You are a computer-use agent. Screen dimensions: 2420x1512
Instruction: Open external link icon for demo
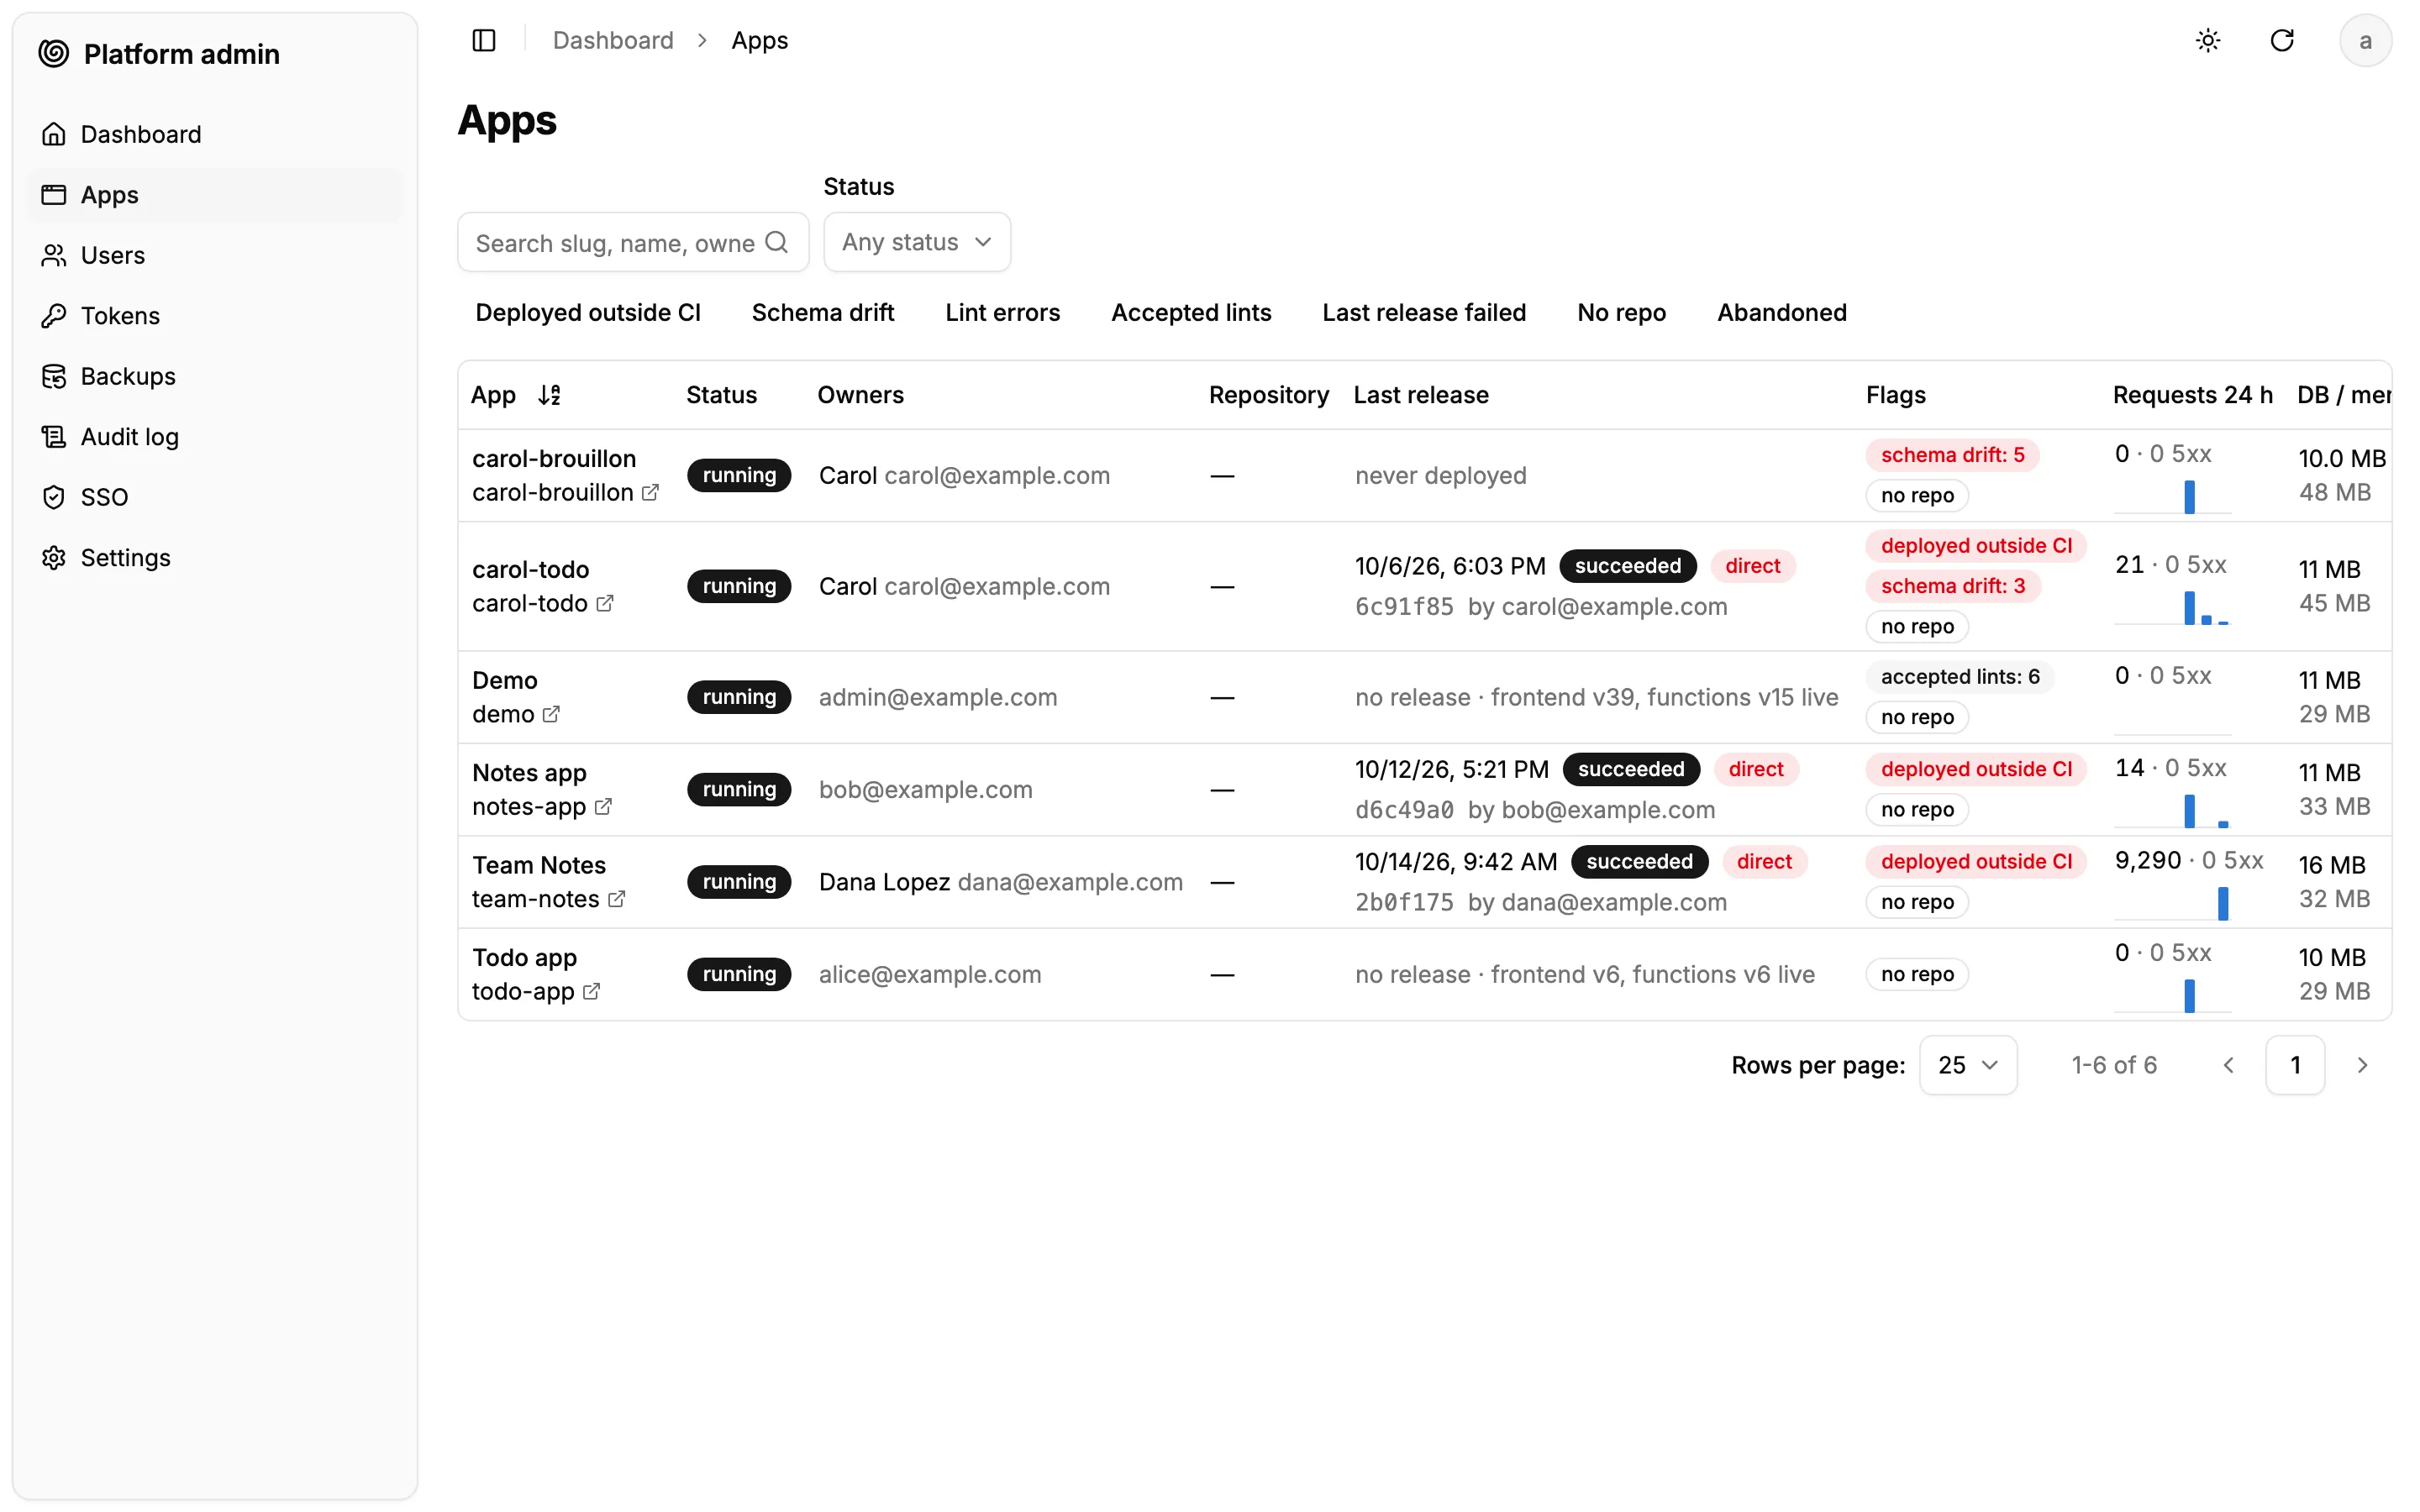point(551,714)
